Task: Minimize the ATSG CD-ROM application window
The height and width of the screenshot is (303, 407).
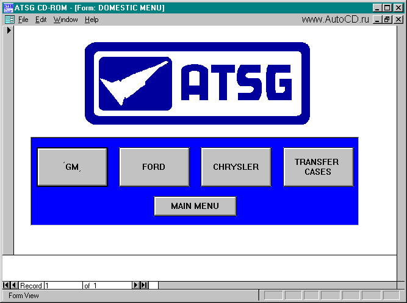Action: click(x=378, y=8)
